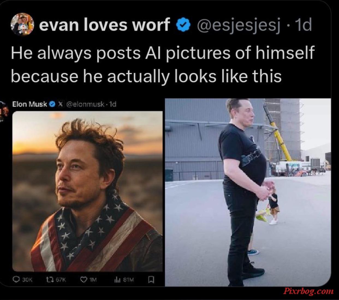The image size is (339, 300).
Task: Bookmark the quoted post
Action: (151, 280)
